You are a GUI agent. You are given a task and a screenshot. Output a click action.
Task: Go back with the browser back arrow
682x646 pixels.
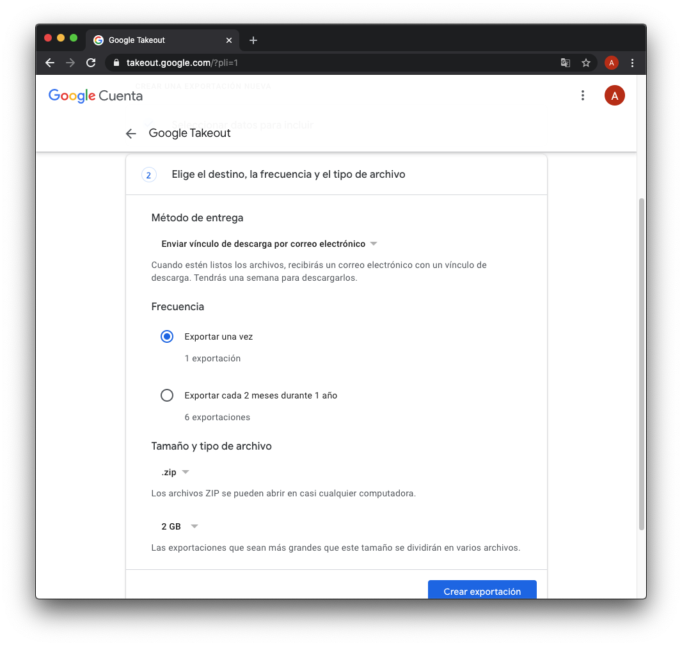(50, 63)
